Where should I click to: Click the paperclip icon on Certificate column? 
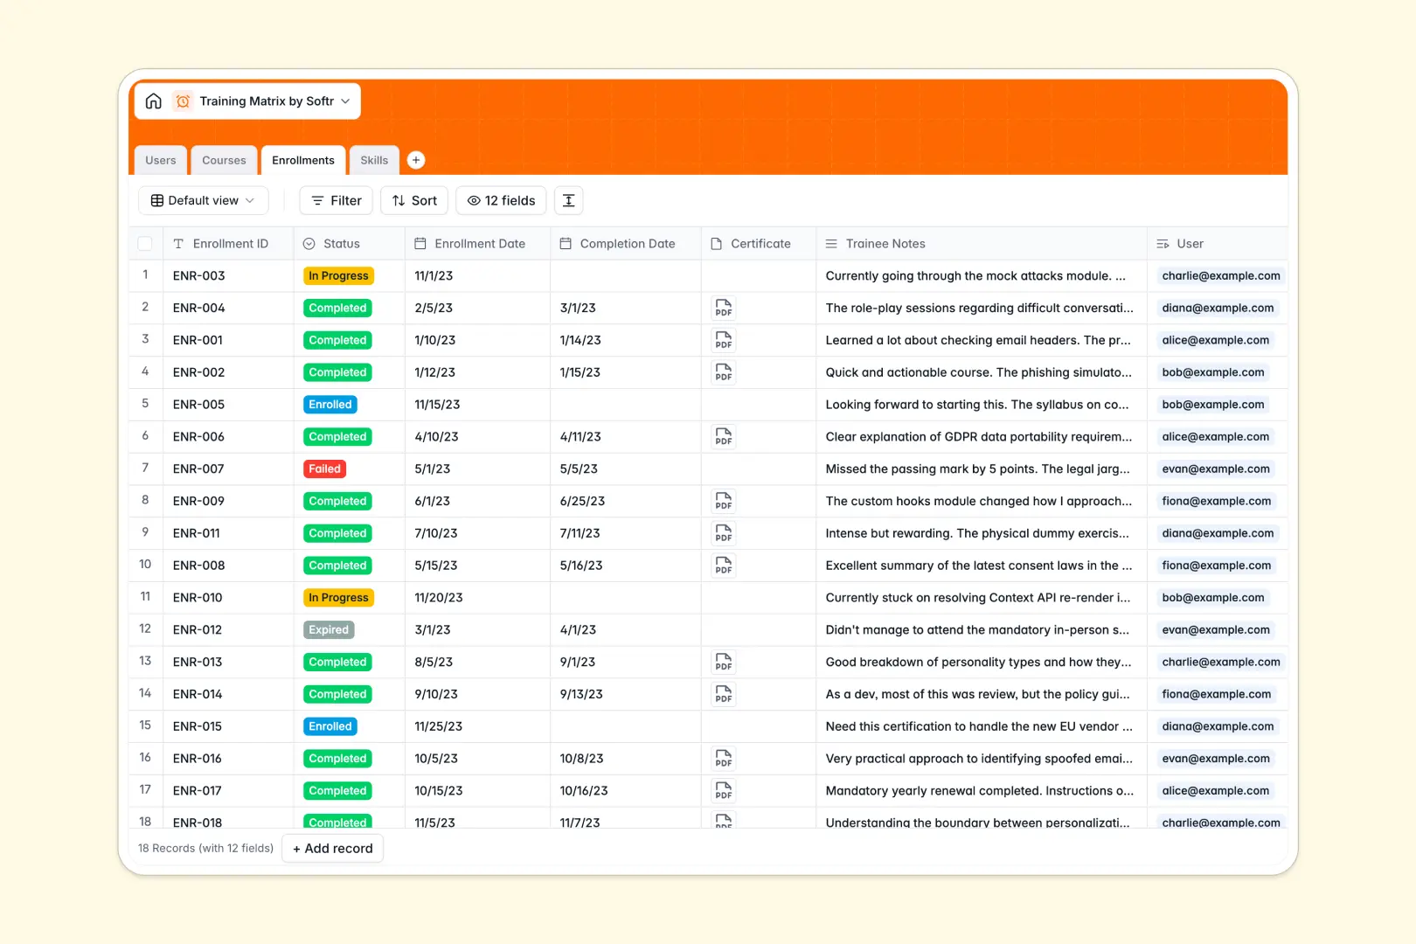pyautogui.click(x=717, y=243)
